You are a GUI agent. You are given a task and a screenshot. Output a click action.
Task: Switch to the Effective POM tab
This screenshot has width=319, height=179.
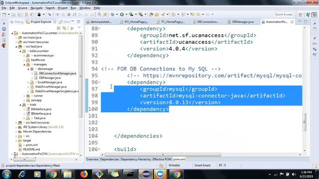[x=162, y=159]
